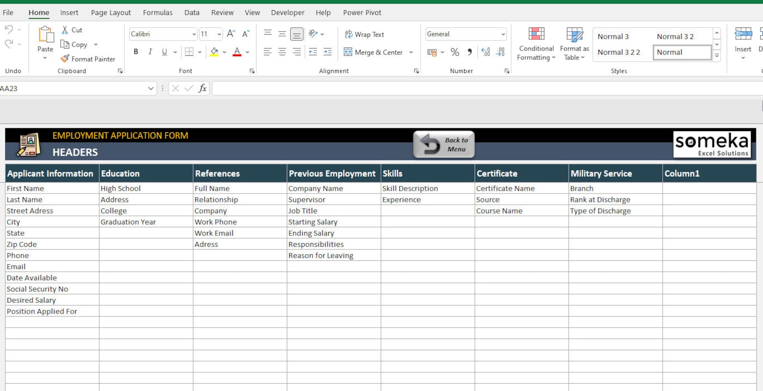Click the Paste clipboard icon
The width and height of the screenshot is (763, 391).
click(45, 35)
